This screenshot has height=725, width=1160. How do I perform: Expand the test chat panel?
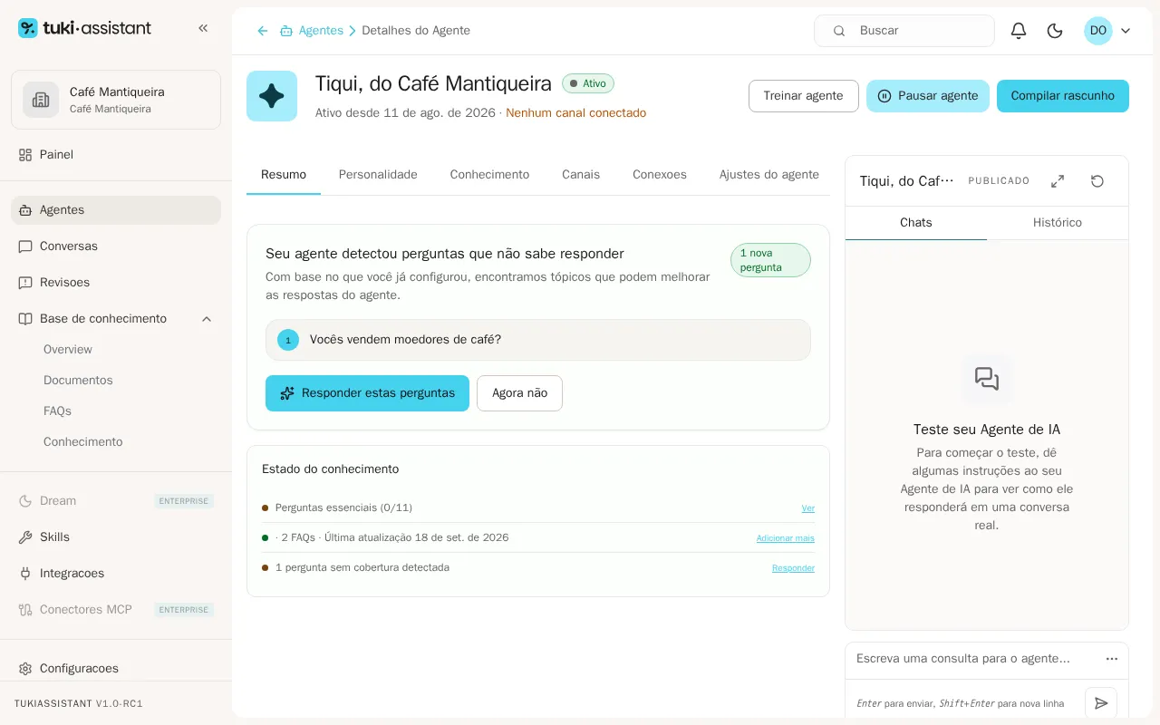[1058, 181]
